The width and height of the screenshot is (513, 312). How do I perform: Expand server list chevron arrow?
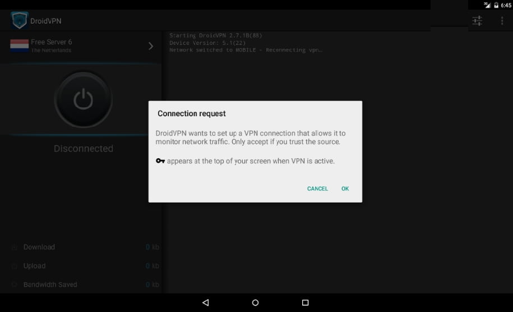point(150,46)
